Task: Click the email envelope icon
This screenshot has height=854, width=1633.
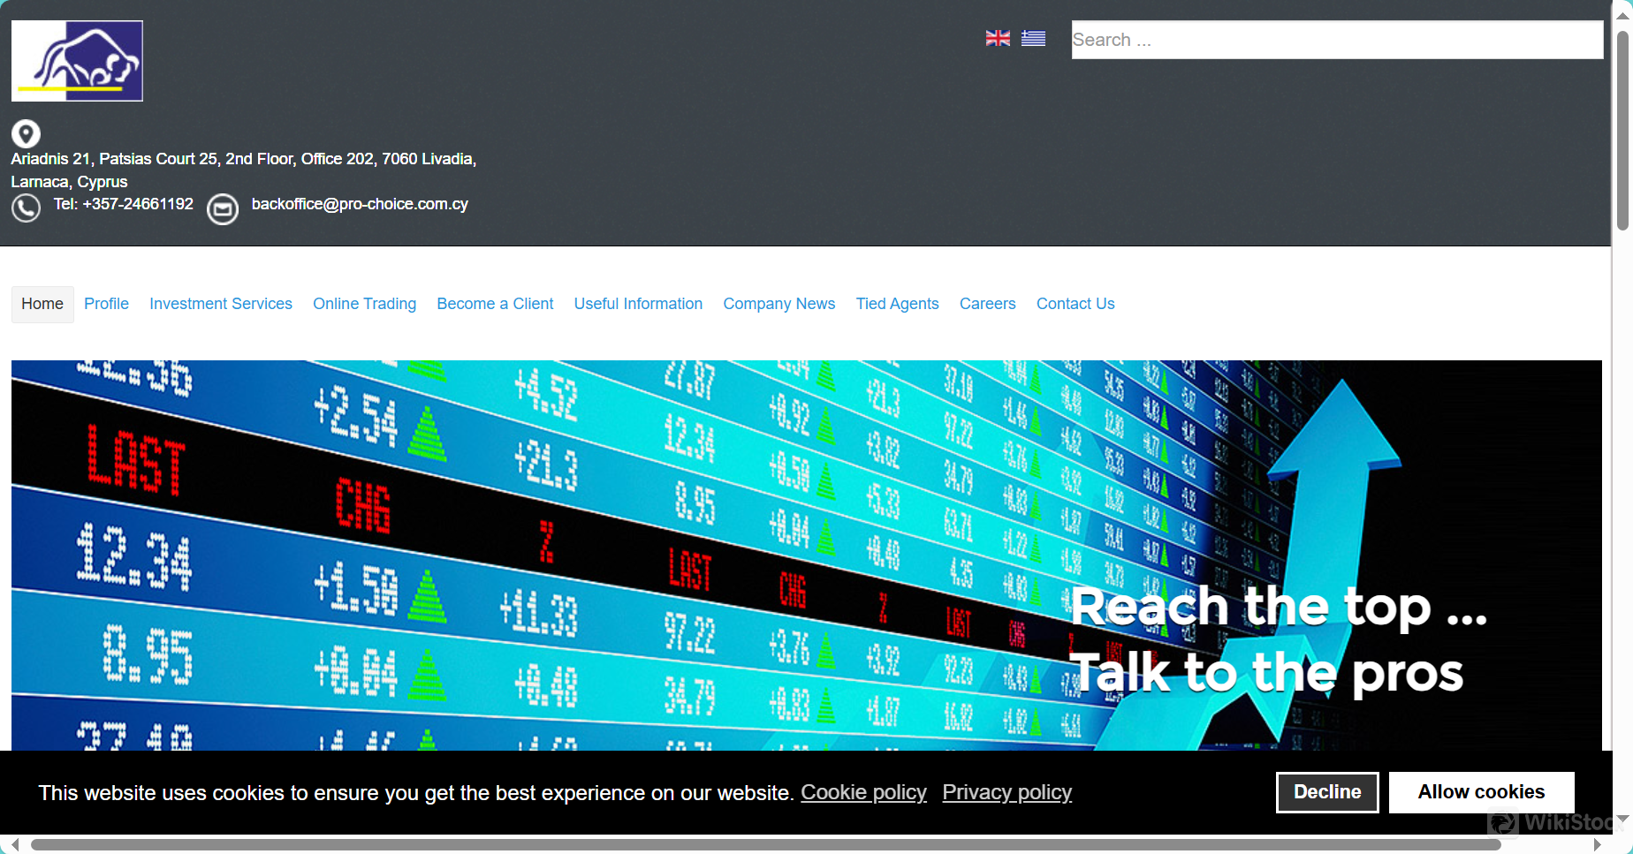Action: [223, 209]
